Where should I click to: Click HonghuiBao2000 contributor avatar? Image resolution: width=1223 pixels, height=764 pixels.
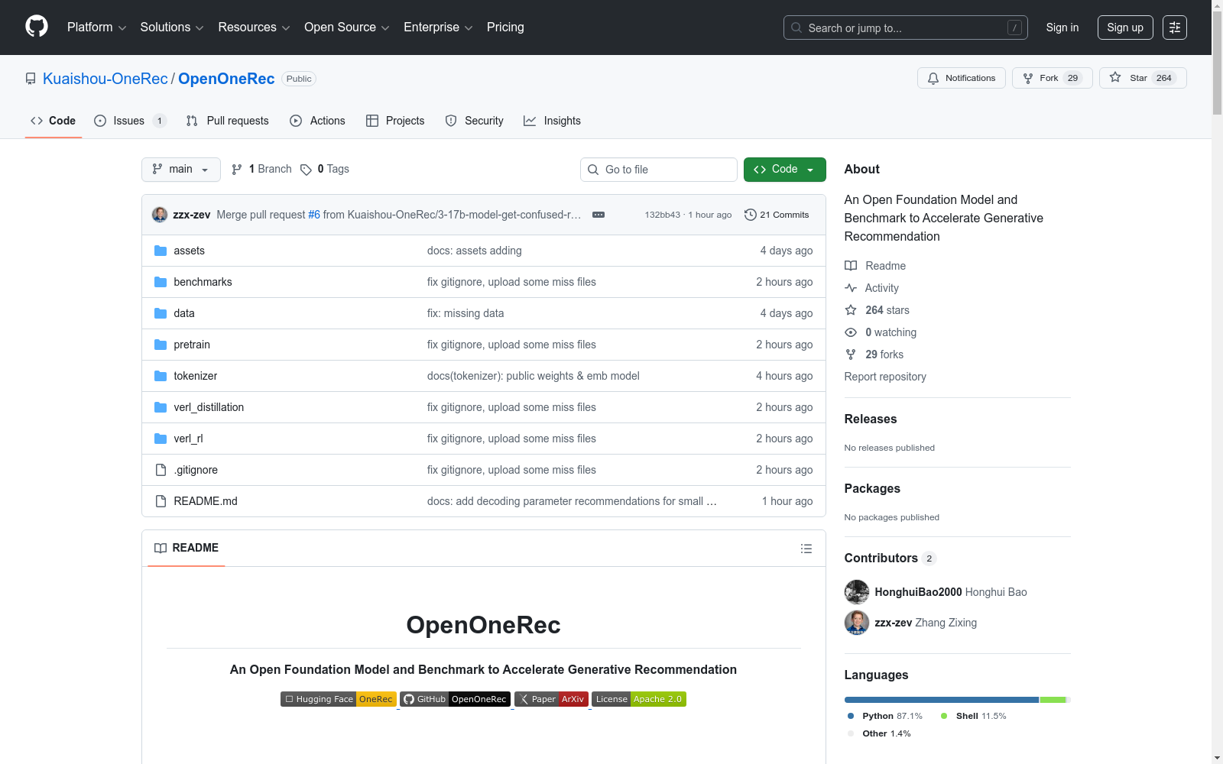(857, 592)
